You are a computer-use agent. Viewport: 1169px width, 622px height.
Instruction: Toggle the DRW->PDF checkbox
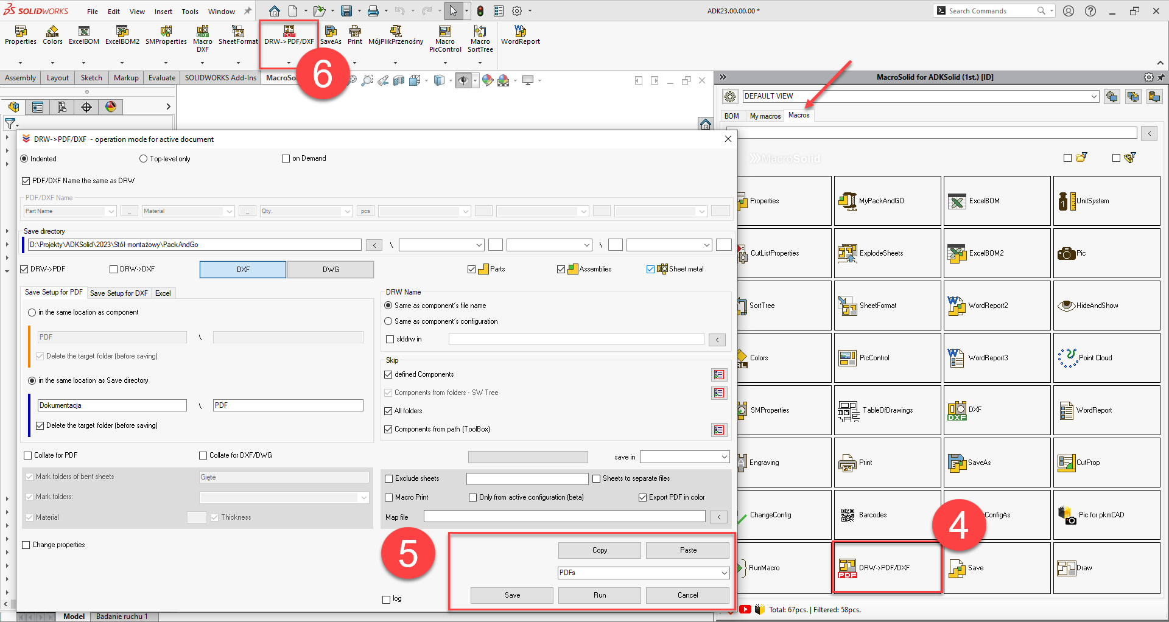pyautogui.click(x=24, y=269)
